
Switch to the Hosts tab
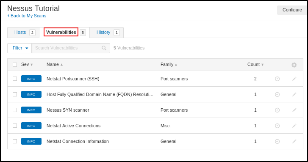23,33
